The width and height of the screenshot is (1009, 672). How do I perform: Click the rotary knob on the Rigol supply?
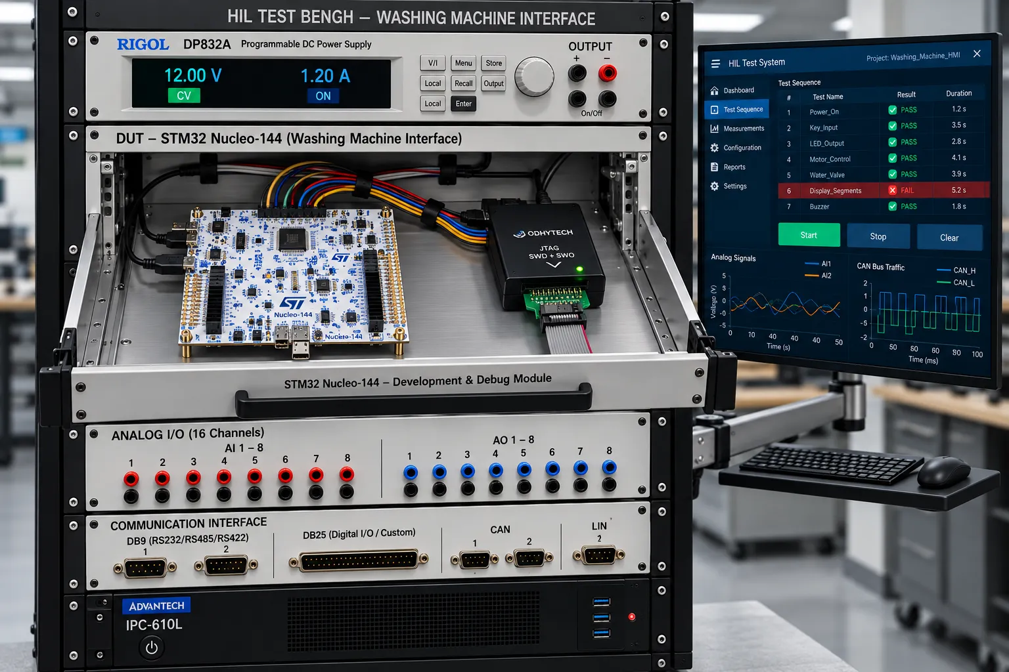[534, 77]
